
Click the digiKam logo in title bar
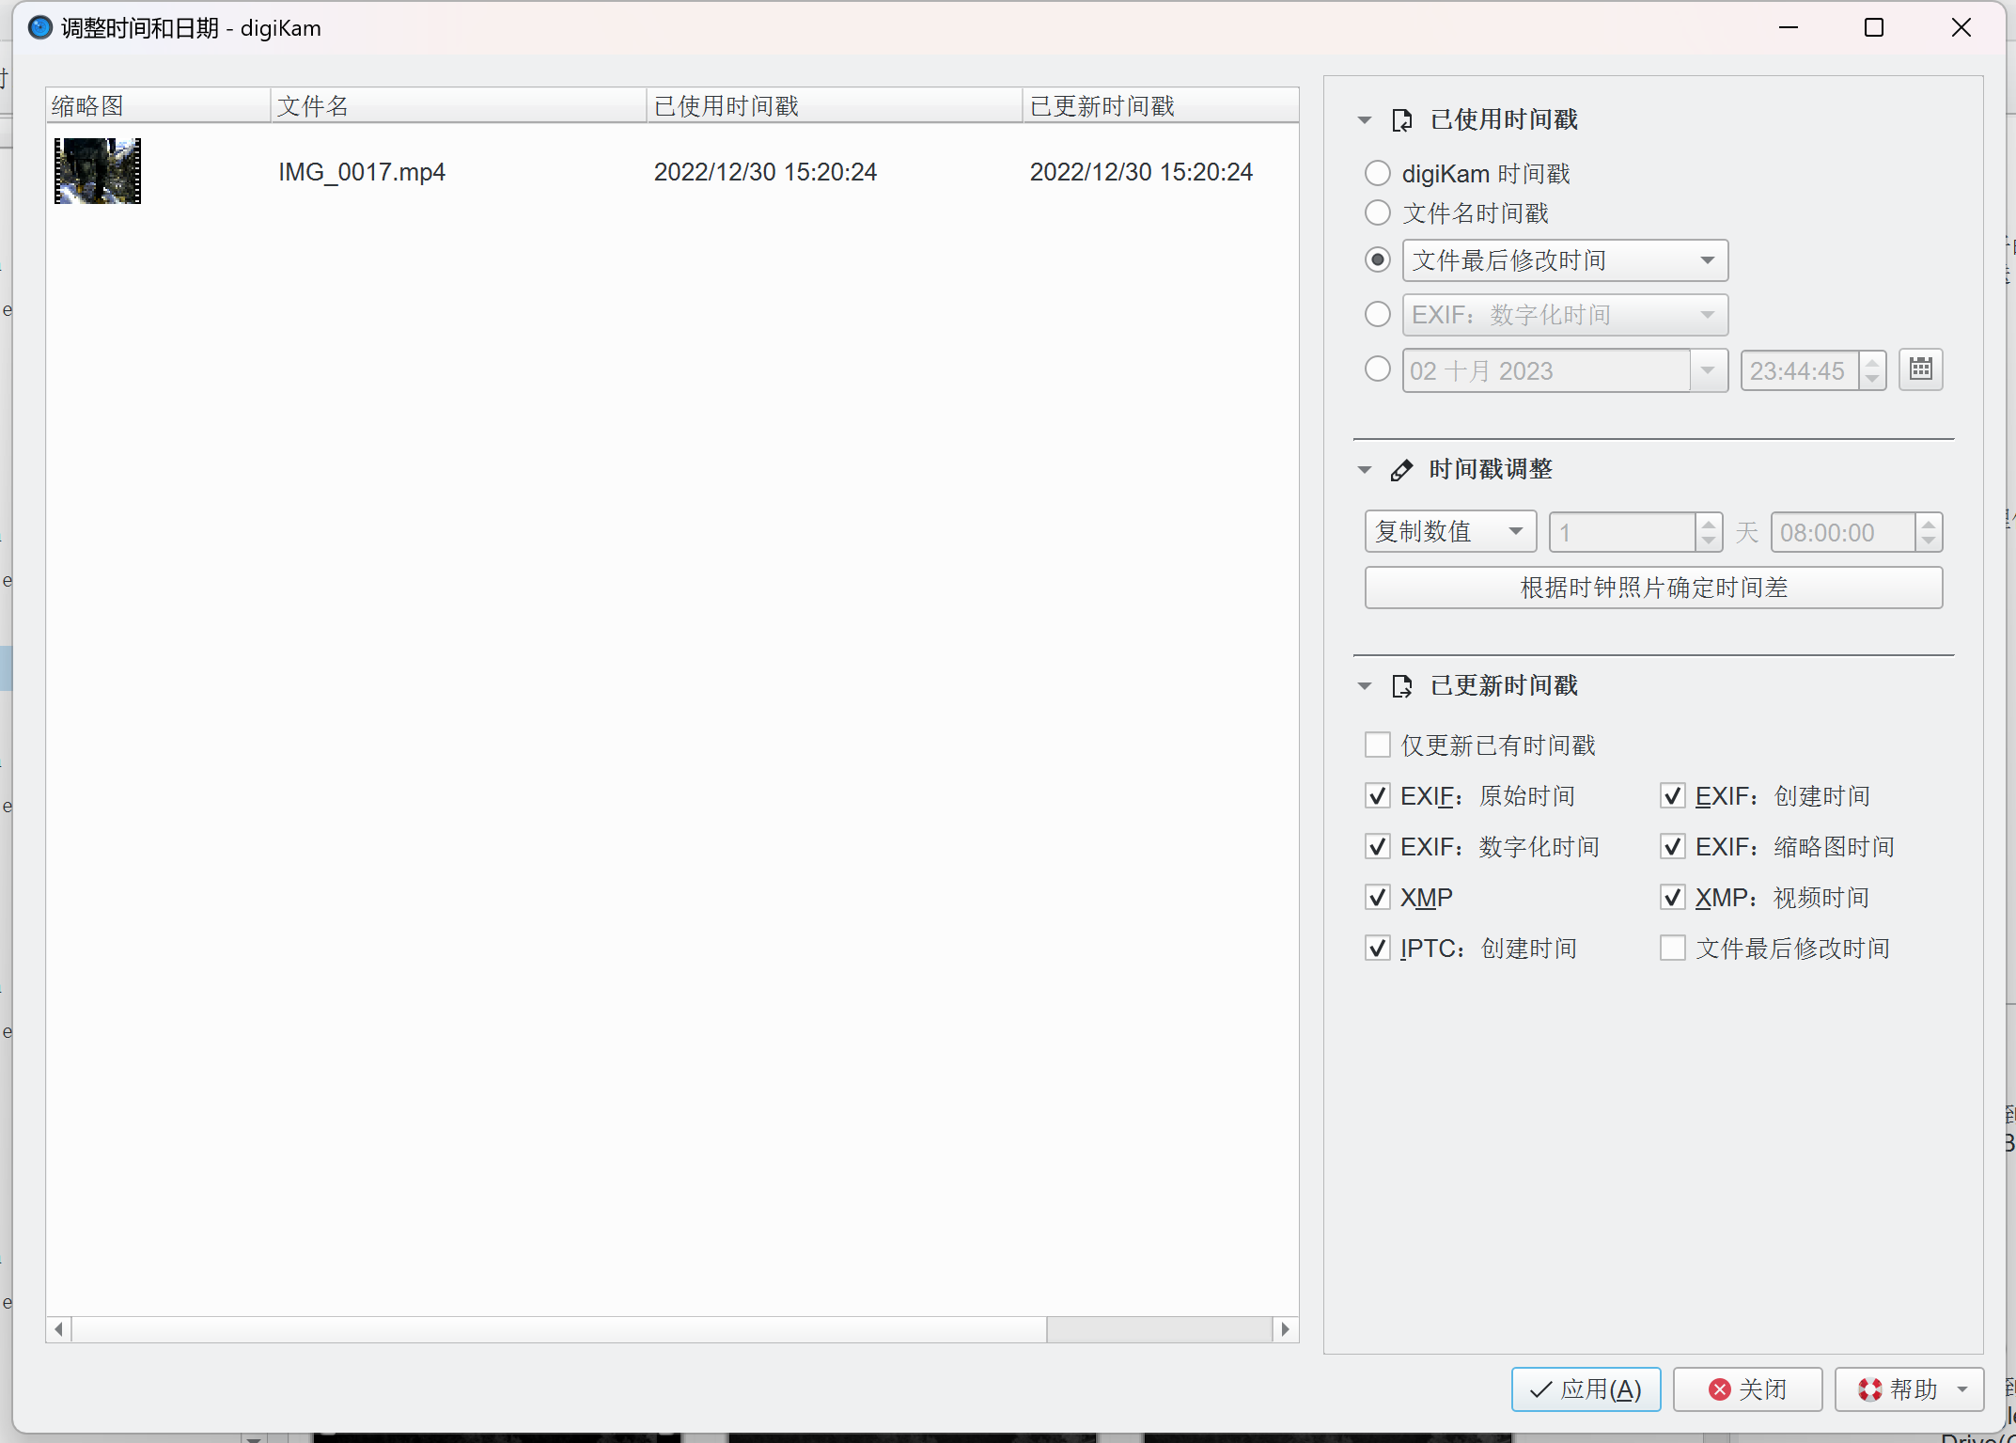[x=40, y=28]
